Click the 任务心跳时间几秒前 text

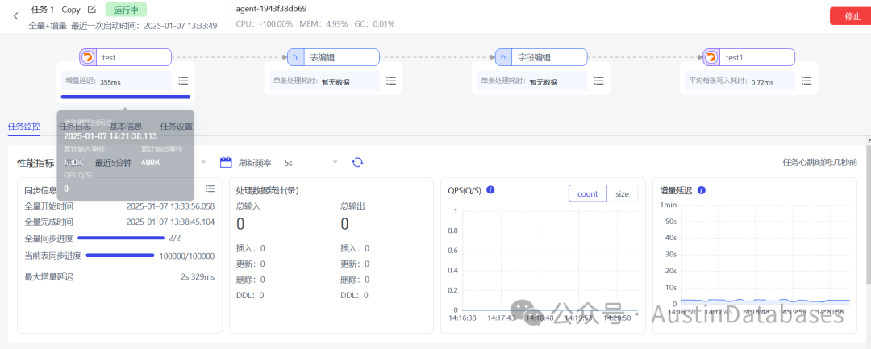coord(820,162)
